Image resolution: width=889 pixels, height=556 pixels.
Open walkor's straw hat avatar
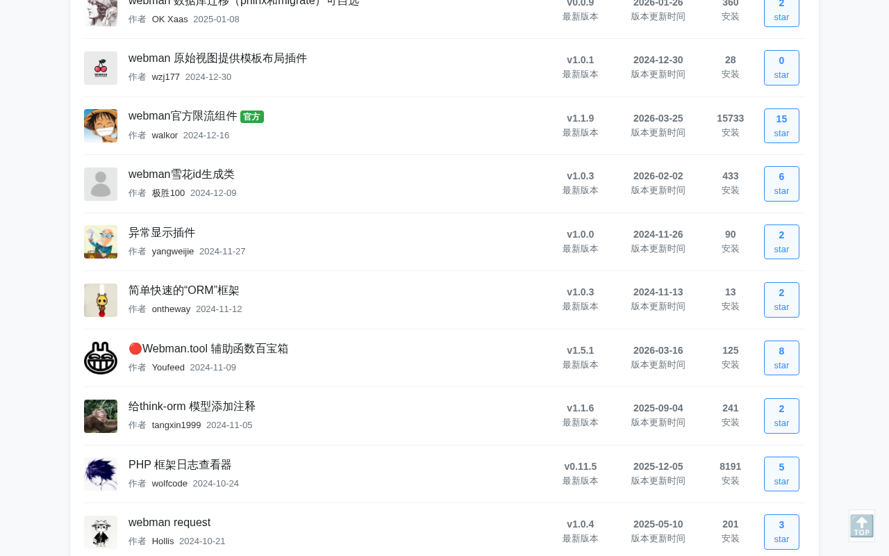click(x=101, y=126)
